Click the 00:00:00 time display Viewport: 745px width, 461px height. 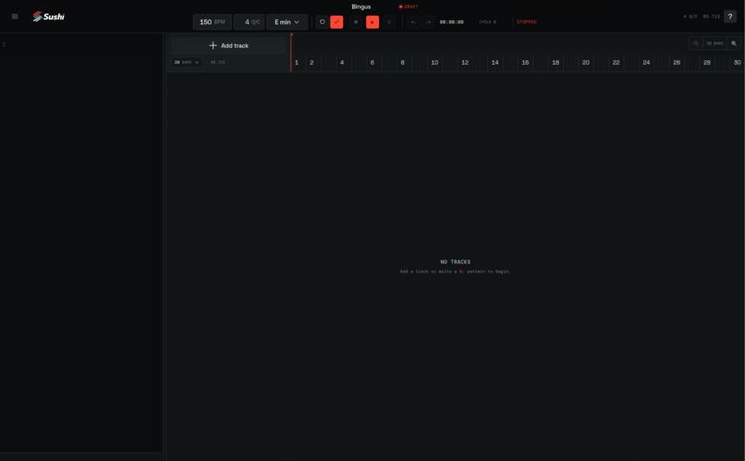[x=451, y=22]
